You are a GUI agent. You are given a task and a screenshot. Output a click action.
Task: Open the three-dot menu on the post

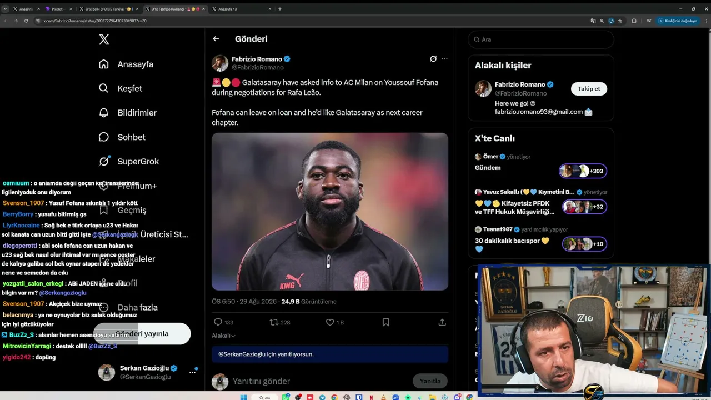click(444, 59)
